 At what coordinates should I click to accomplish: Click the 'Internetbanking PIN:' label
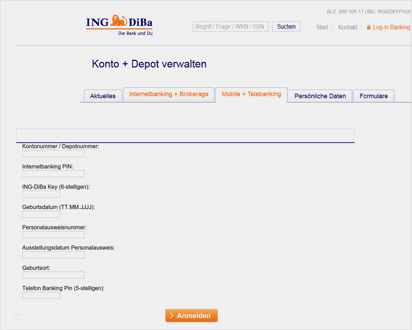click(48, 166)
